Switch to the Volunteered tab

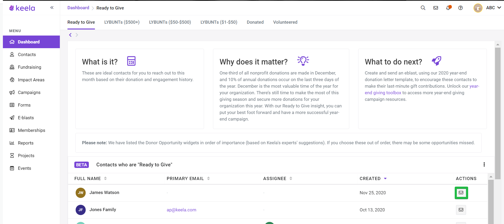[285, 22]
